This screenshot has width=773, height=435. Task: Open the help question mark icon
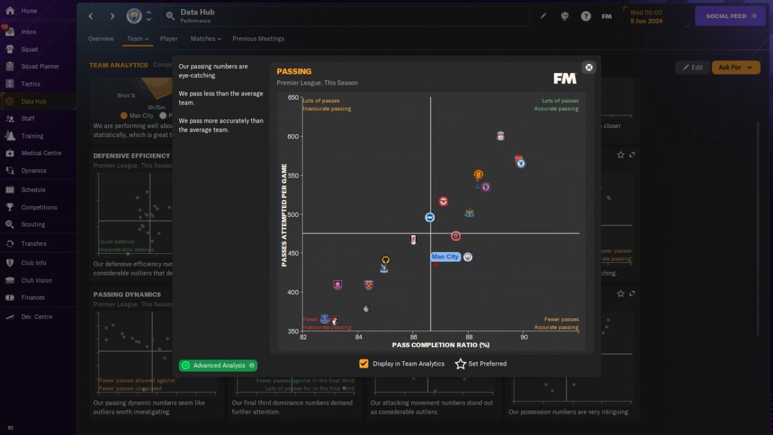pos(586,16)
